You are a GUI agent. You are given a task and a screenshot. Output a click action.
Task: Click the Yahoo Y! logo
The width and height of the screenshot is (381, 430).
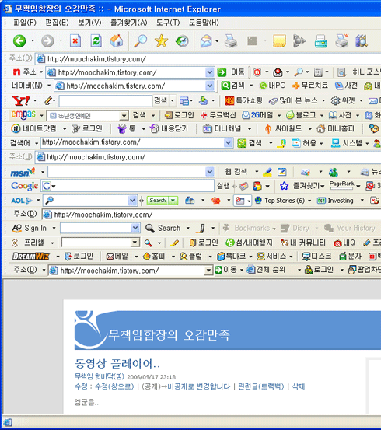pyautogui.click(x=20, y=100)
